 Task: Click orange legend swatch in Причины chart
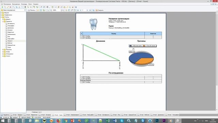coord(144,46)
